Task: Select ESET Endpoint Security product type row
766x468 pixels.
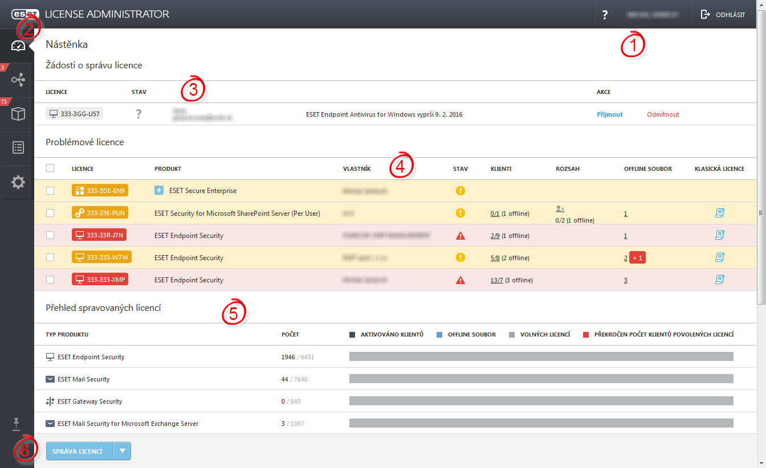Action: pyautogui.click(x=396, y=357)
